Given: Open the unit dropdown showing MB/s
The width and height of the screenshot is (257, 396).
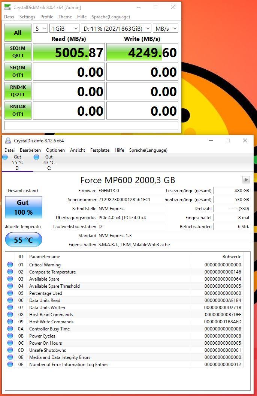Looking at the screenshot, I should (166, 28).
